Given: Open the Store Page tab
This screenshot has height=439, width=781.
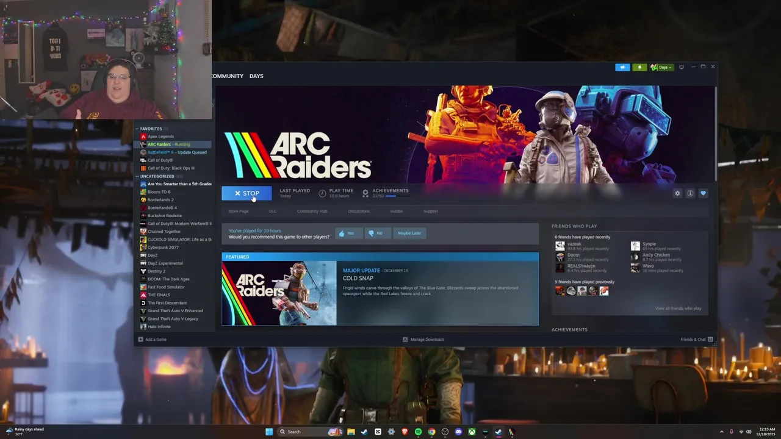Looking at the screenshot, I should 238,211.
